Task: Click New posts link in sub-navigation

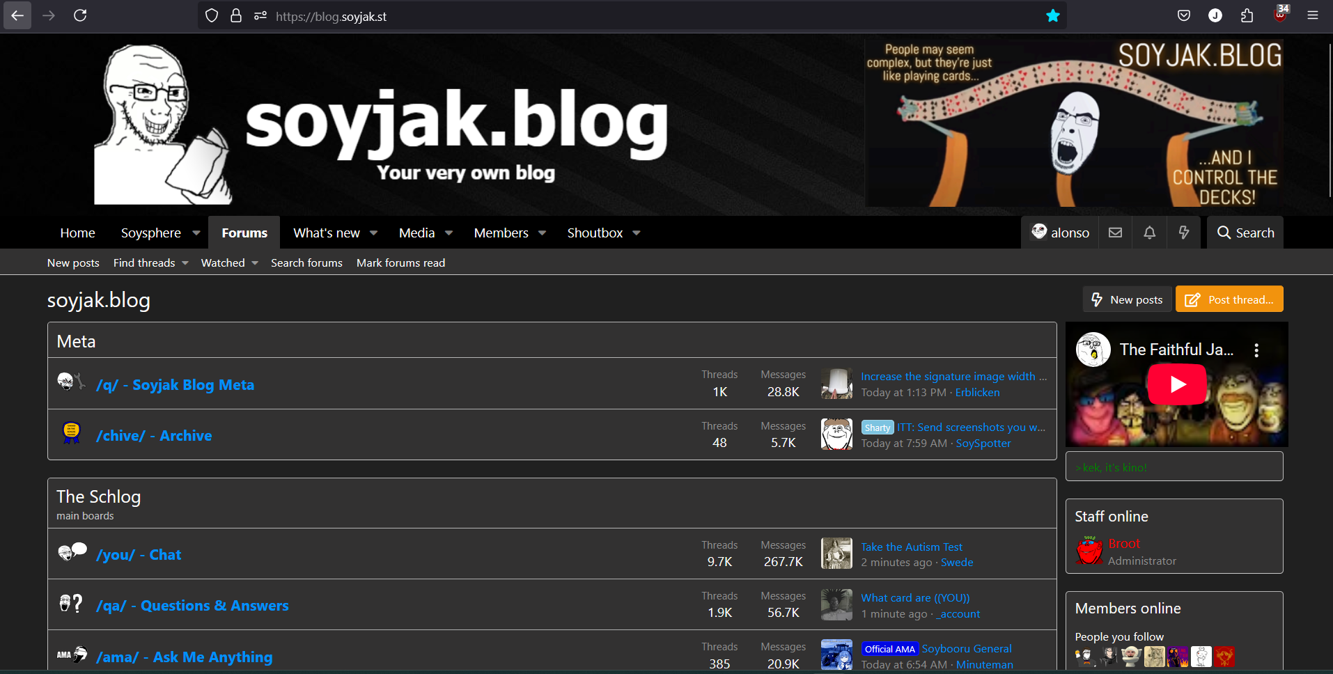Action: [73, 262]
